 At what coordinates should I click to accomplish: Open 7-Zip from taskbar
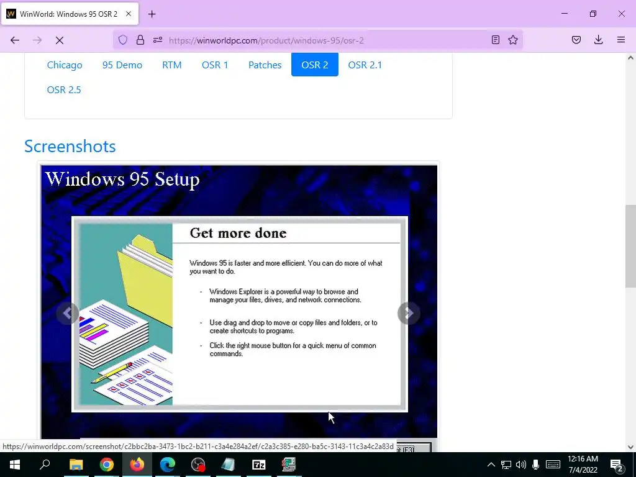tap(259, 465)
